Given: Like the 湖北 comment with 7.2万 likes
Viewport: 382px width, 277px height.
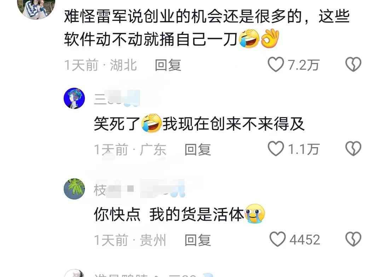Looking at the screenshot, I should coord(276,64).
